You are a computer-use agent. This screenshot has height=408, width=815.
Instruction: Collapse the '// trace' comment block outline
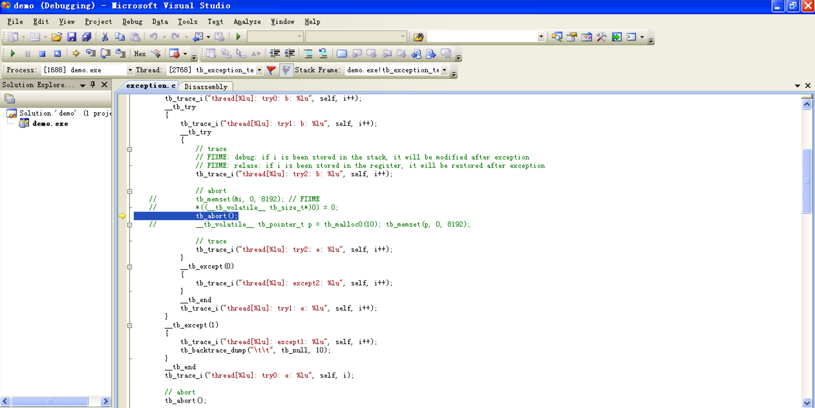point(129,149)
